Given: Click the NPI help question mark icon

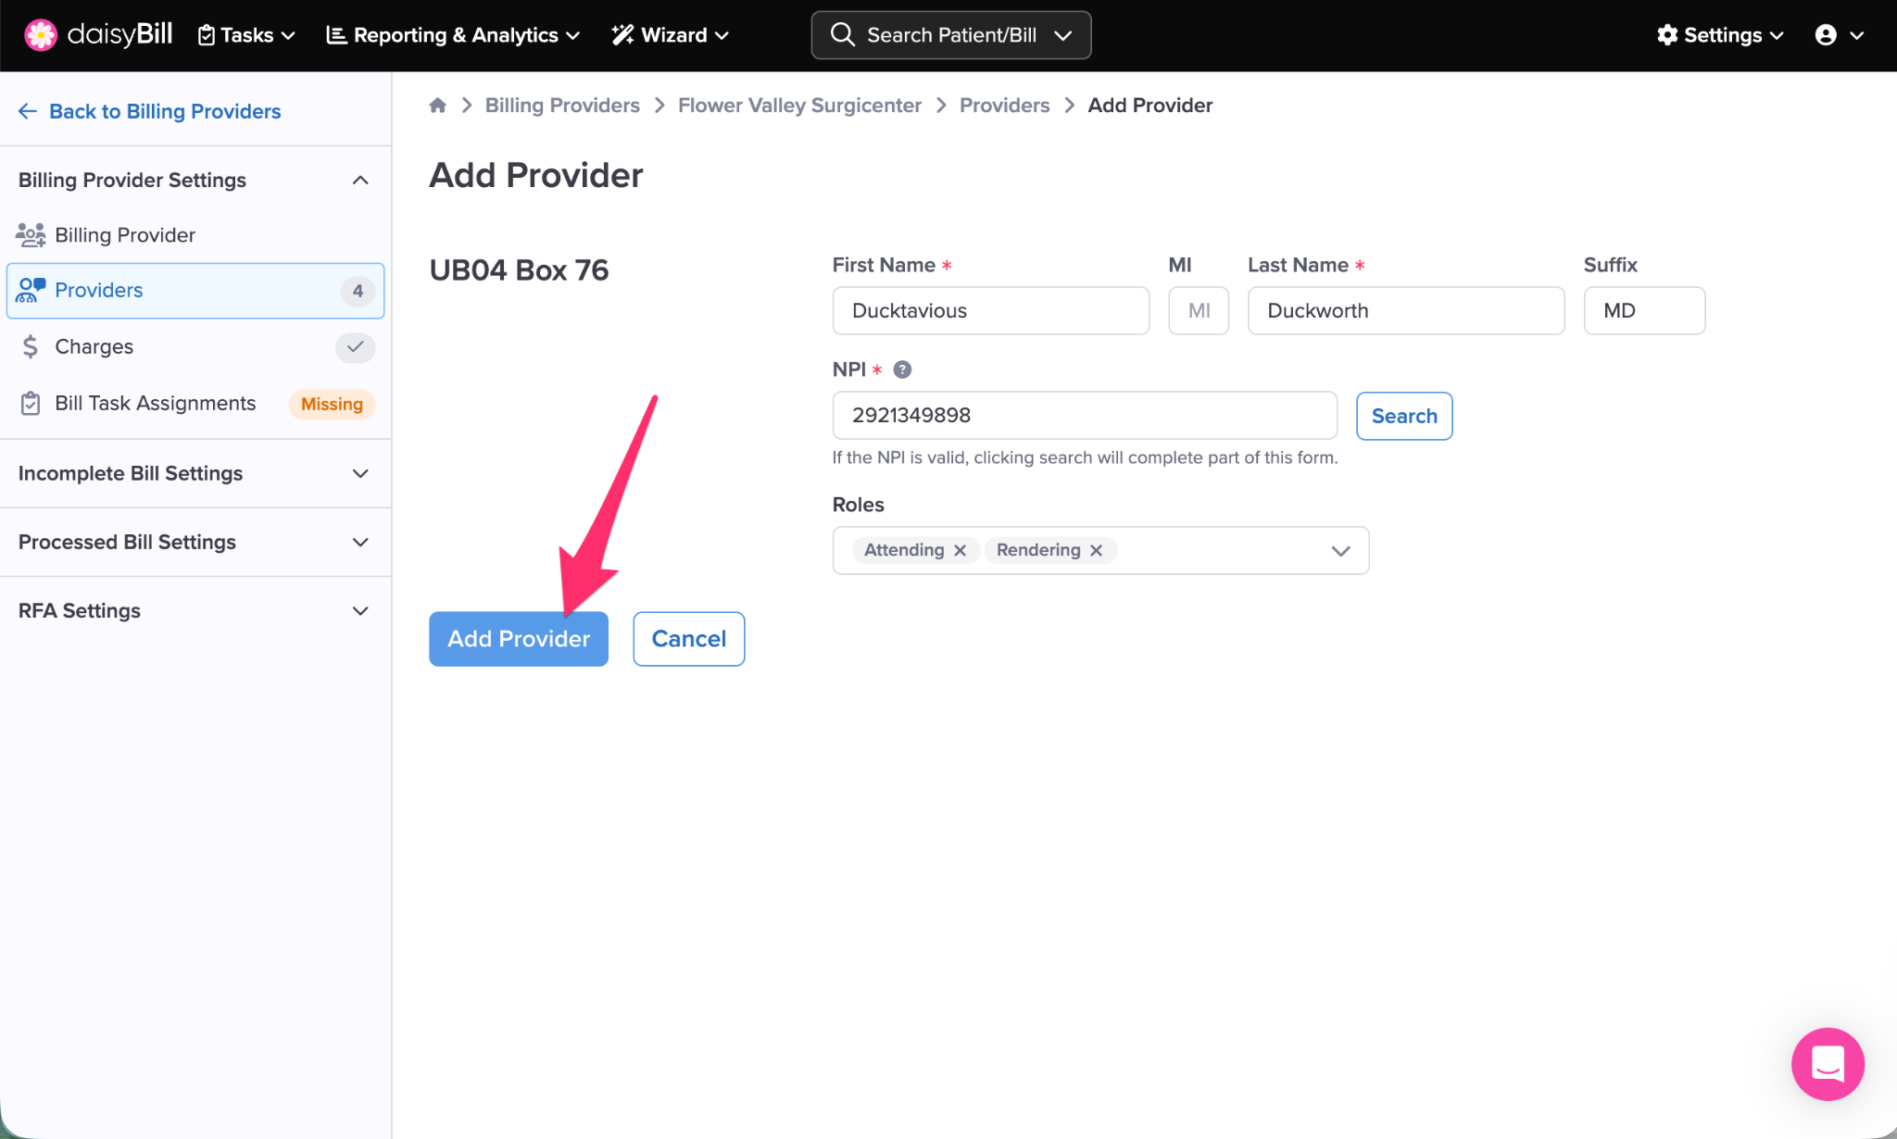Looking at the screenshot, I should (902, 369).
